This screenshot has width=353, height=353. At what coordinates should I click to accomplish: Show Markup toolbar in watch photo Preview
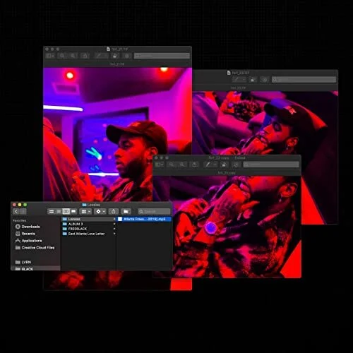point(237,164)
